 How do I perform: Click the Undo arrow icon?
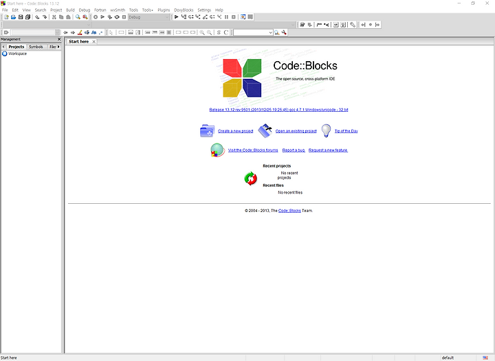(37, 17)
